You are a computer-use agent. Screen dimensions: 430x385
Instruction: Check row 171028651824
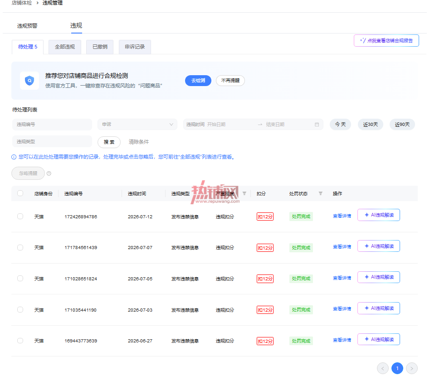(x=20, y=278)
